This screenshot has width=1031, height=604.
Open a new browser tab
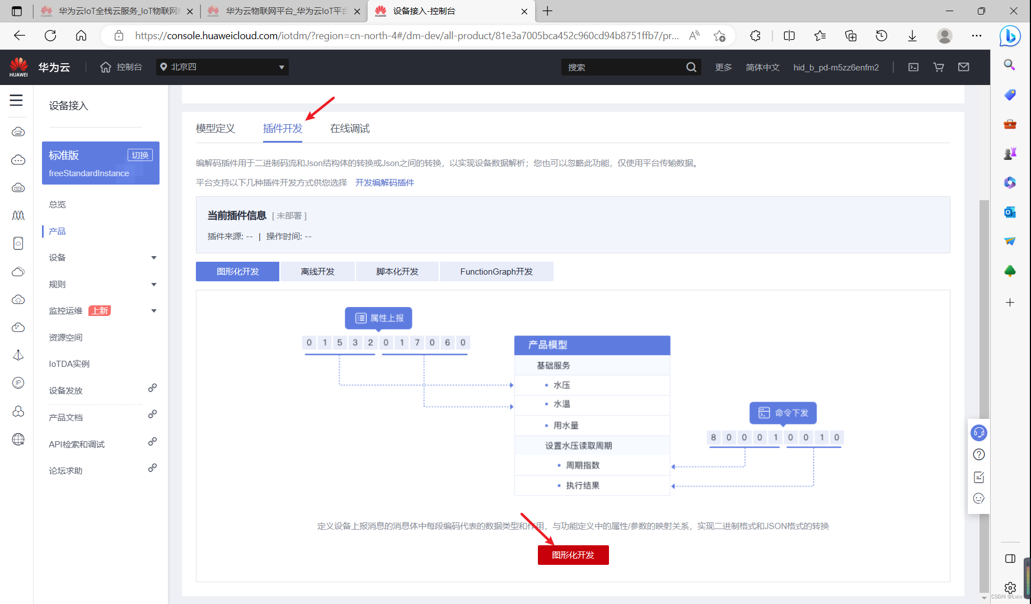coord(547,11)
